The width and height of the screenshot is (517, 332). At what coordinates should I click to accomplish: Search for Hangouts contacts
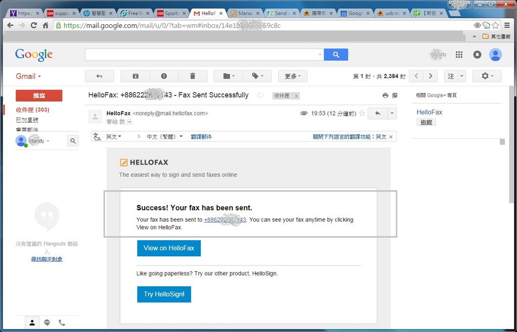pos(73,141)
